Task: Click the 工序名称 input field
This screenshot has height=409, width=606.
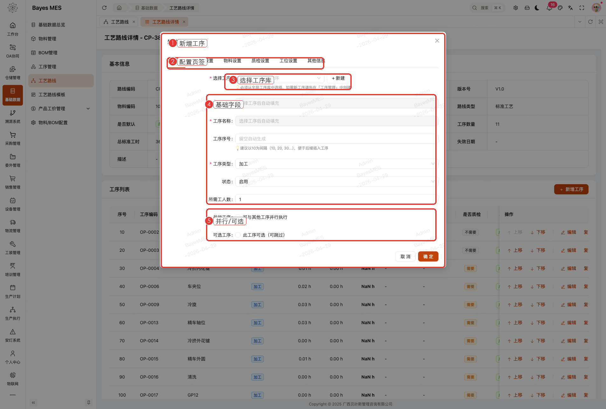Action: [x=337, y=121]
